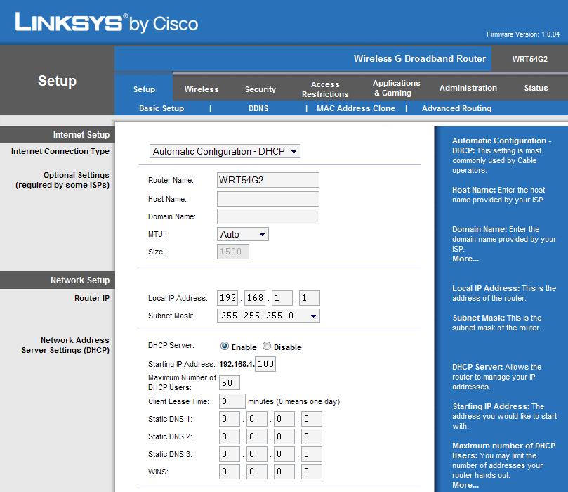568x492 pixels.
Task: Click the Internet Connection Type sidebar label
Action: 60,151
